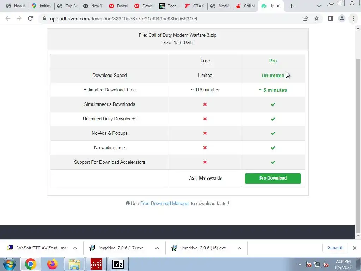Click the green check for No-Ads & Popups

pos(273,134)
